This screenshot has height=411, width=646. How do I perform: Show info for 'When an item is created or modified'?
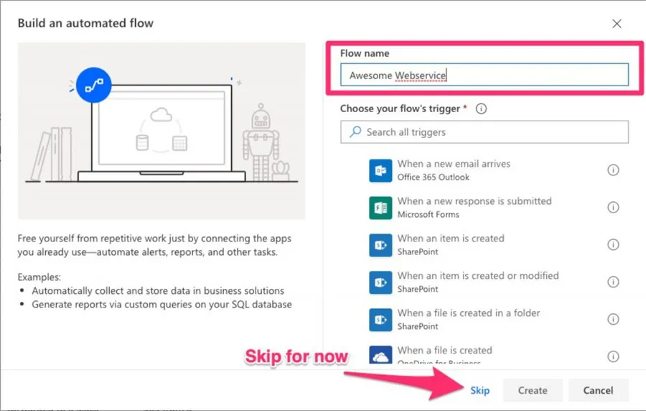(x=613, y=282)
